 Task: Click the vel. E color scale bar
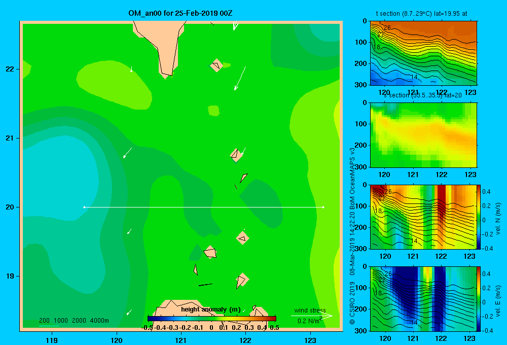pyautogui.click(x=479, y=299)
